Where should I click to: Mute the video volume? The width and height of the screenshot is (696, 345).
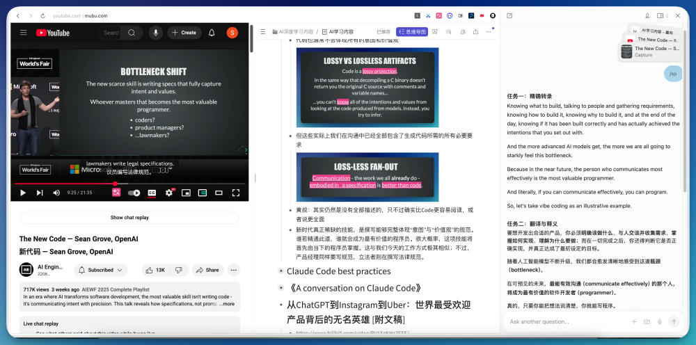[x=57, y=193]
